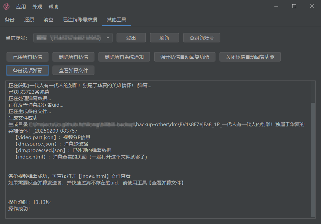The height and width of the screenshot is (224, 321).
Task: Click 强开私信自动回复功能 button
Action: (185, 57)
